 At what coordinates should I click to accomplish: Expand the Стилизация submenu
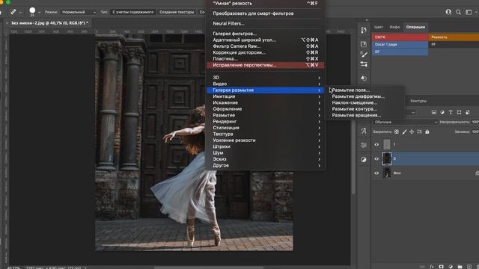265,128
